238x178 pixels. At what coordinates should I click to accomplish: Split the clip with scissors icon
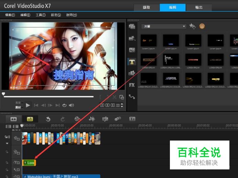[x=115, y=97]
